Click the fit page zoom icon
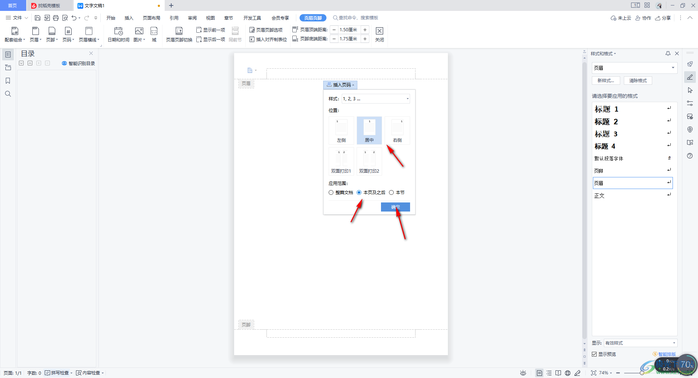Screen dimensions: 698x378 594,373
